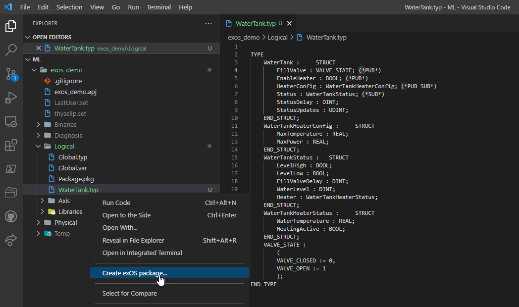Open LastUser.set in the file tree

[71, 102]
